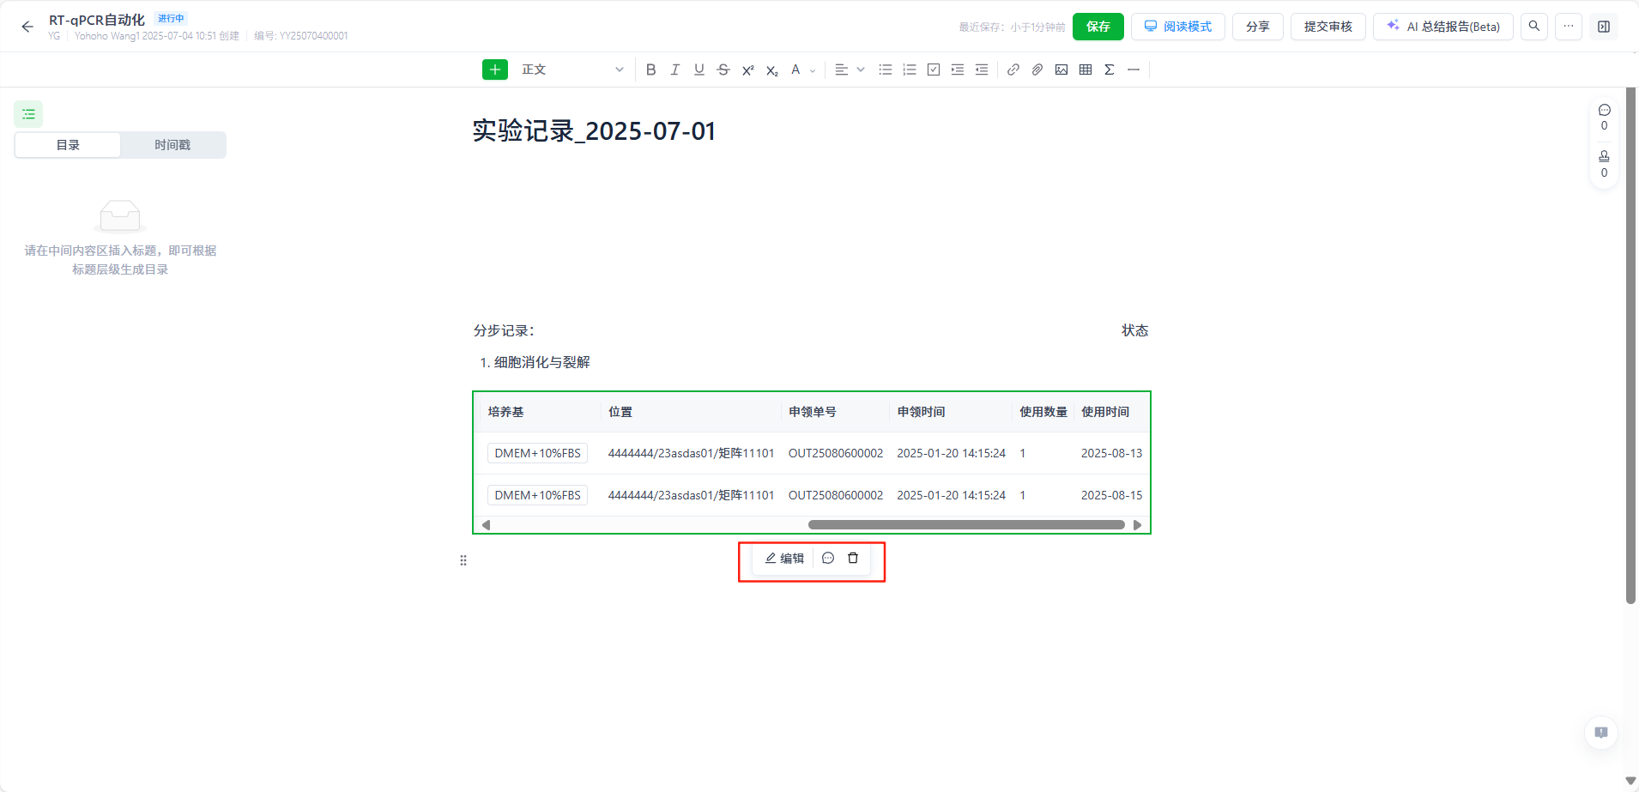Toggle bold formatting in toolbar

coord(650,70)
